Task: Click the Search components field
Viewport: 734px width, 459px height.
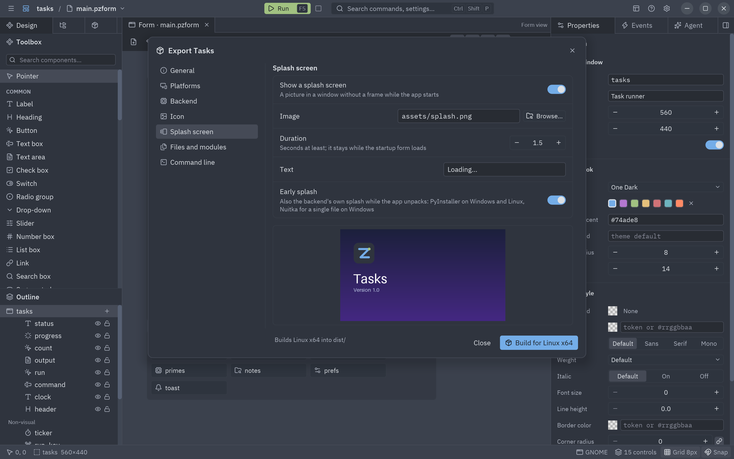Action: tap(61, 60)
